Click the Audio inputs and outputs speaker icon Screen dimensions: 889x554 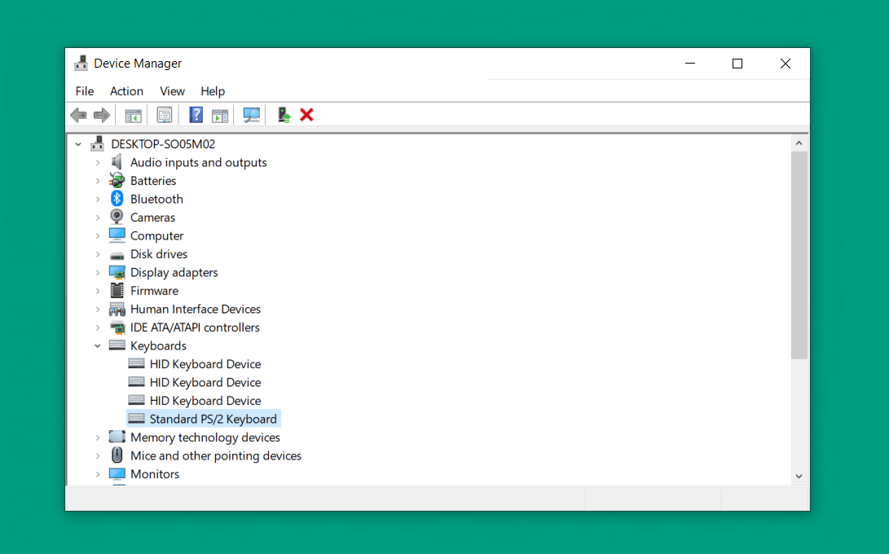[x=117, y=162]
